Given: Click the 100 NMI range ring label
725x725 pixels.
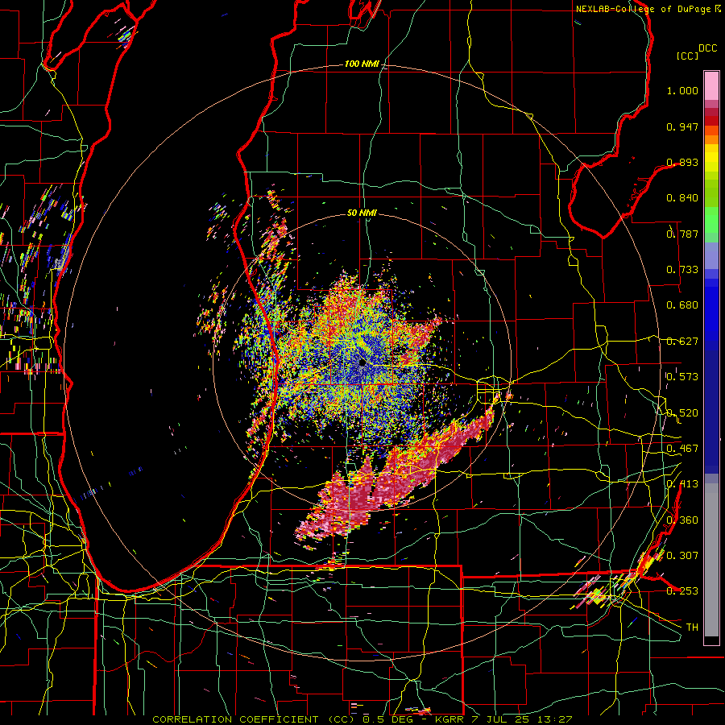Looking at the screenshot, I should 361,64.
